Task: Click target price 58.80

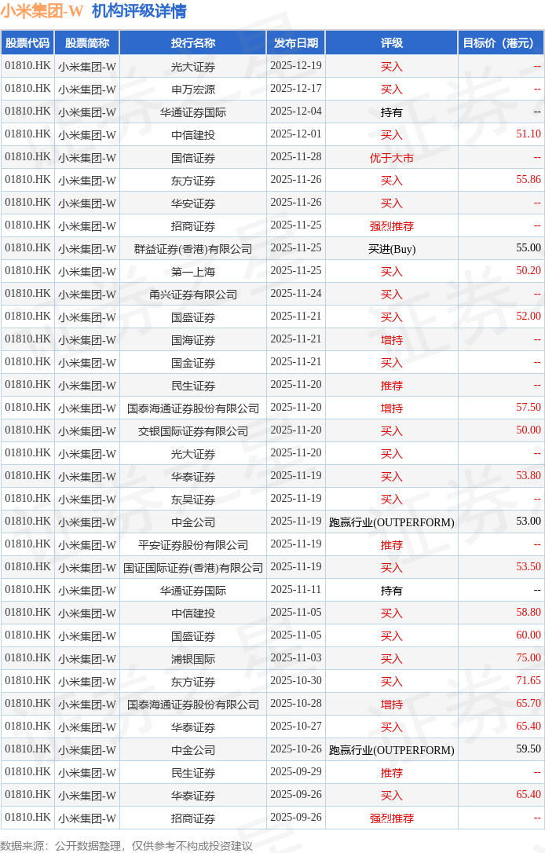Action: (x=529, y=613)
